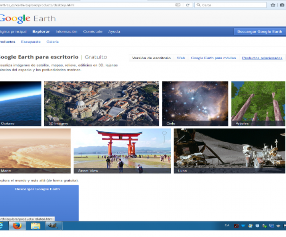The image size is (286, 237).
Task: Click the grey device tray icon
Action: pyautogui.click(x=278, y=226)
